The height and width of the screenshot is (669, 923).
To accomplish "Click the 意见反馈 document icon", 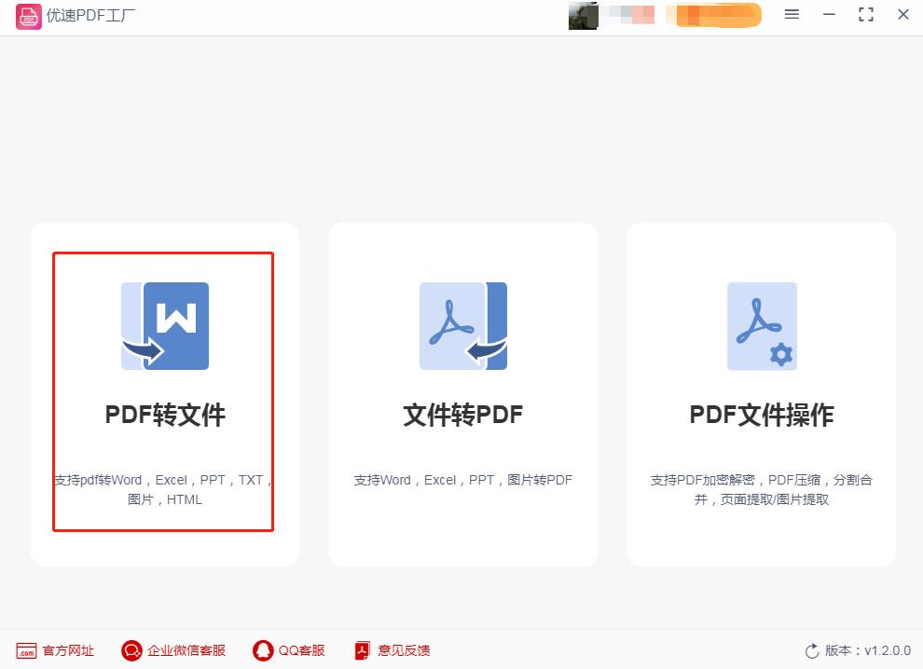I will (x=362, y=650).
